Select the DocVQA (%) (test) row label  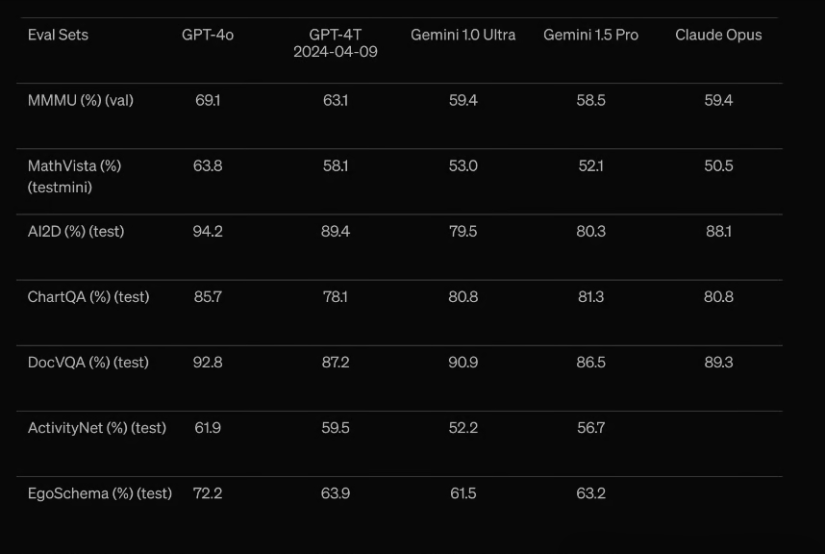point(88,362)
